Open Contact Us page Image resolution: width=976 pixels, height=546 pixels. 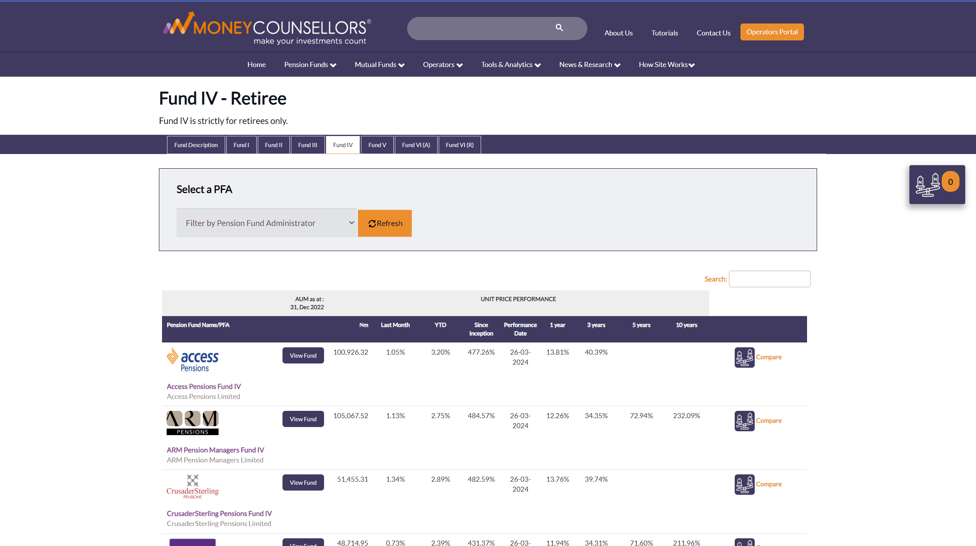click(x=714, y=33)
